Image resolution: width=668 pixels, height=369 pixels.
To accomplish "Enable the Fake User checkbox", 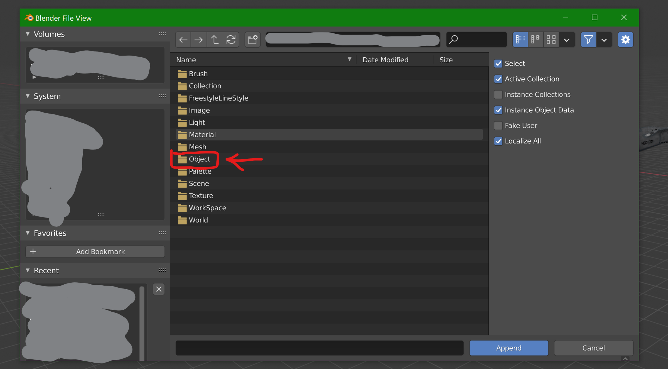I will click(498, 126).
